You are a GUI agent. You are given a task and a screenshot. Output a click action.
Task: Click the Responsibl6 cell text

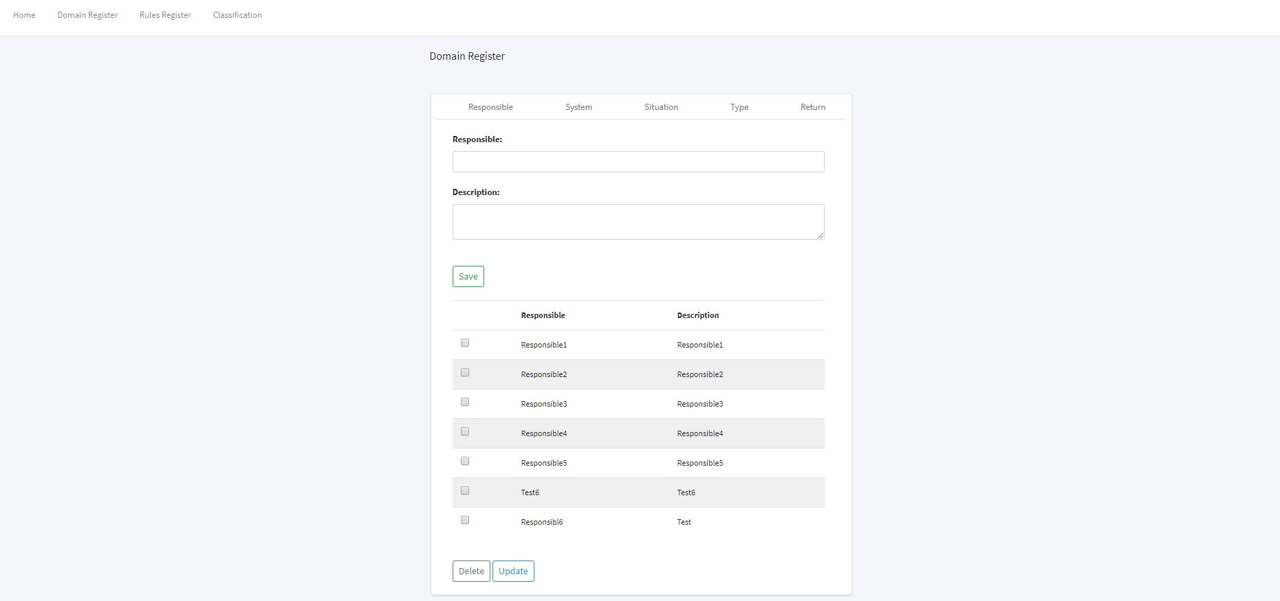541,522
